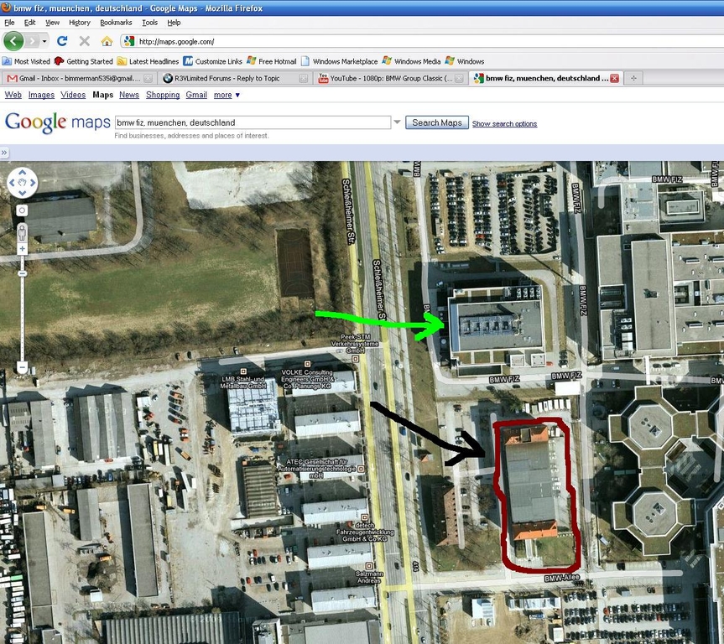Open the Customize Links bookmark
The image size is (724, 644).
pos(212,61)
